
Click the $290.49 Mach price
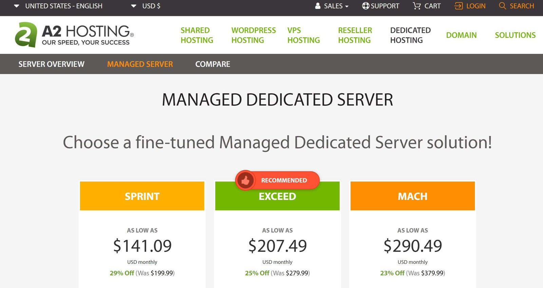pos(413,246)
